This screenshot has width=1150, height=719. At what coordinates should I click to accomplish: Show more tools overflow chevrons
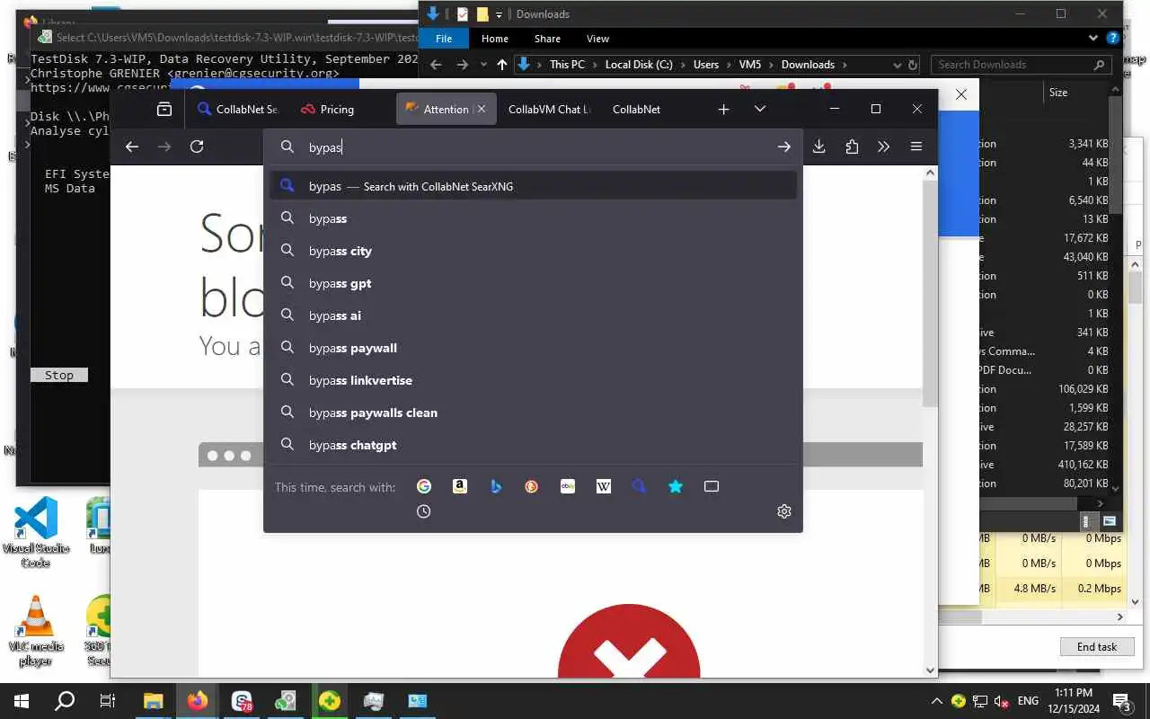(884, 146)
